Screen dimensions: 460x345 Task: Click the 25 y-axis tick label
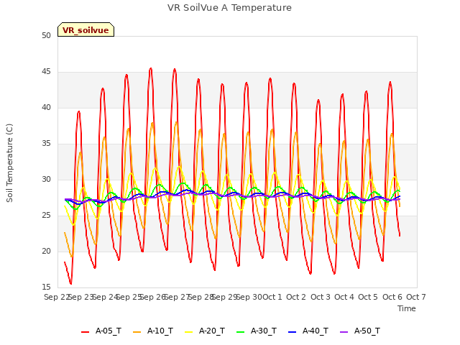click(46, 216)
